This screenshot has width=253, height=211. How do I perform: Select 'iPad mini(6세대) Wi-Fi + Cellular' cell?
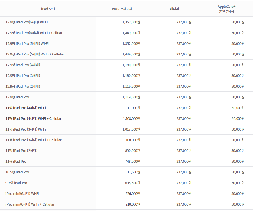pos(30,204)
